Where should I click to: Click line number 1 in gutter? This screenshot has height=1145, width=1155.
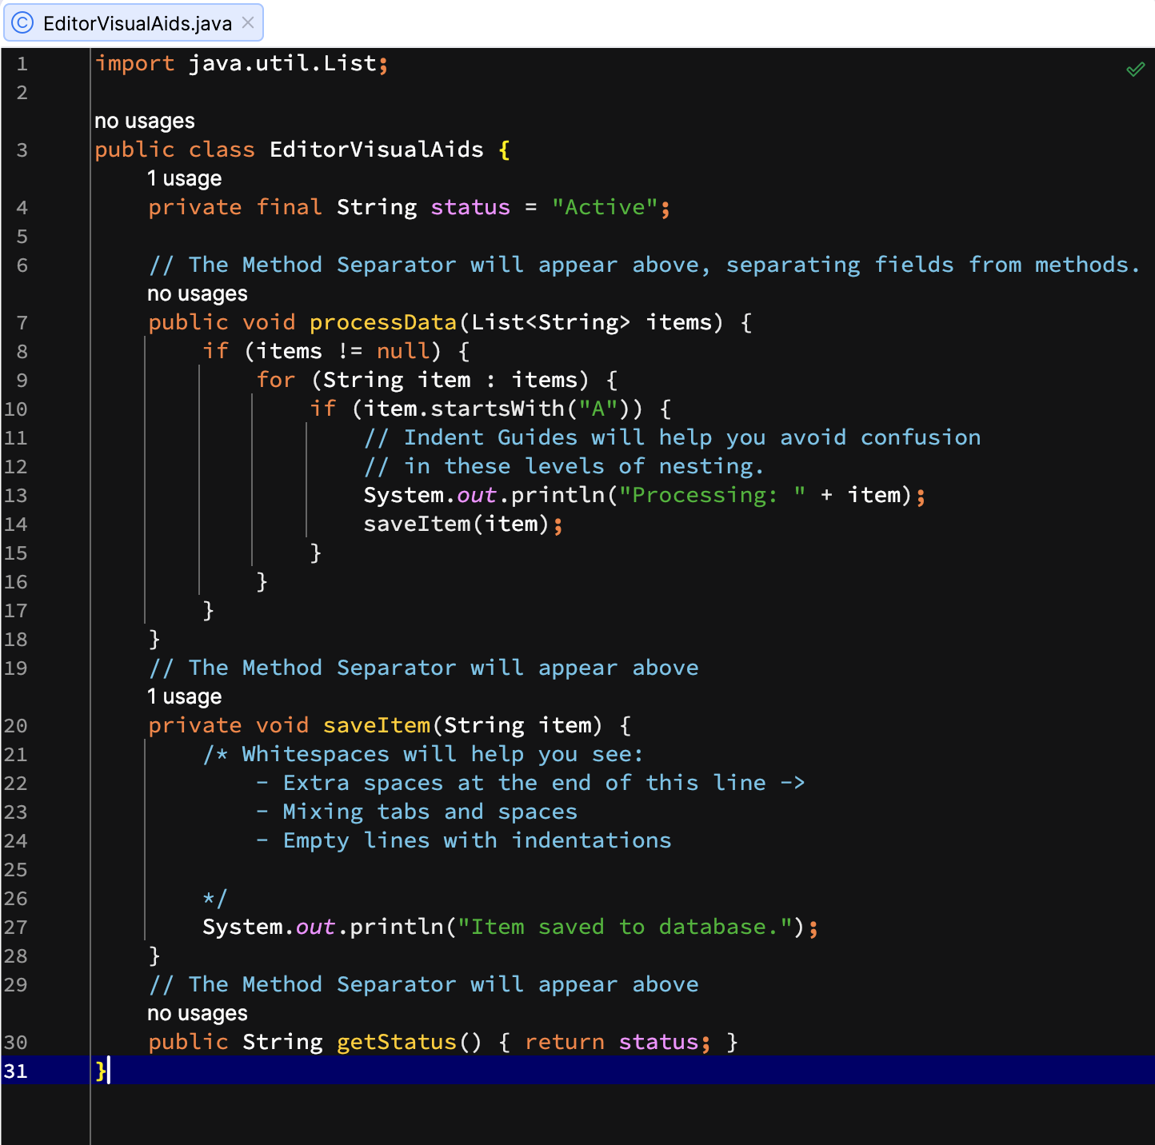tap(22, 63)
